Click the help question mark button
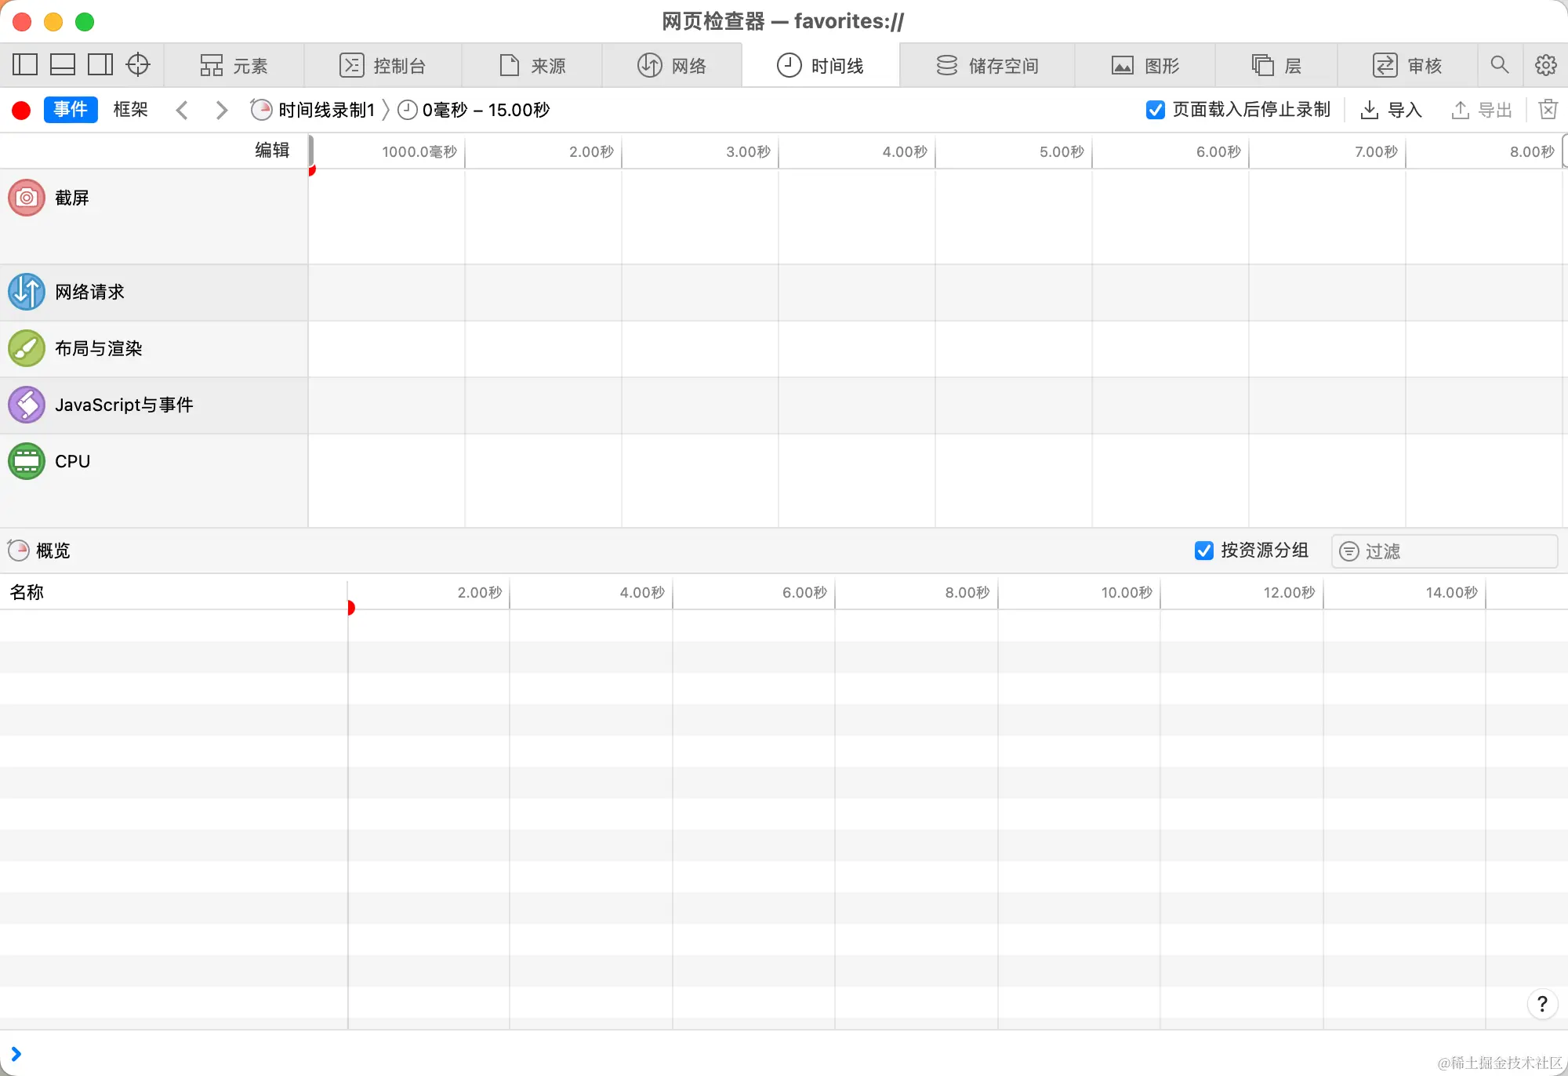The height and width of the screenshot is (1076, 1568). [x=1541, y=1004]
